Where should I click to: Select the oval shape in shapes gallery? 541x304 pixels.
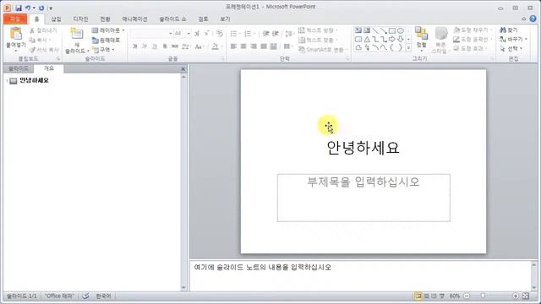(x=400, y=30)
